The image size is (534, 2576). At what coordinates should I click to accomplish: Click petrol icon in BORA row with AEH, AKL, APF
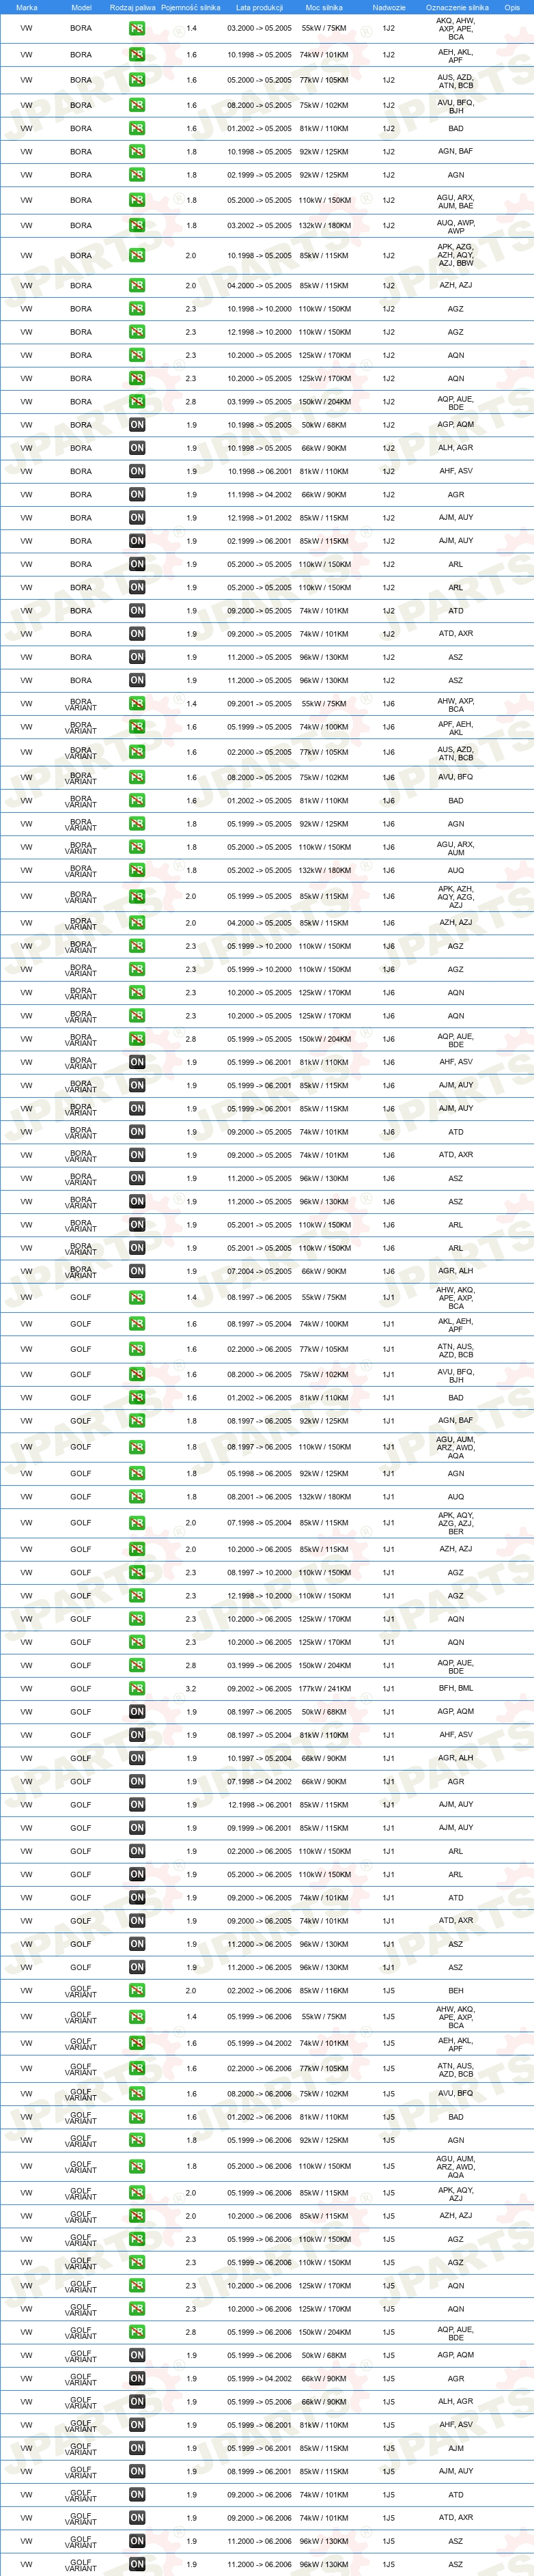pos(137,55)
